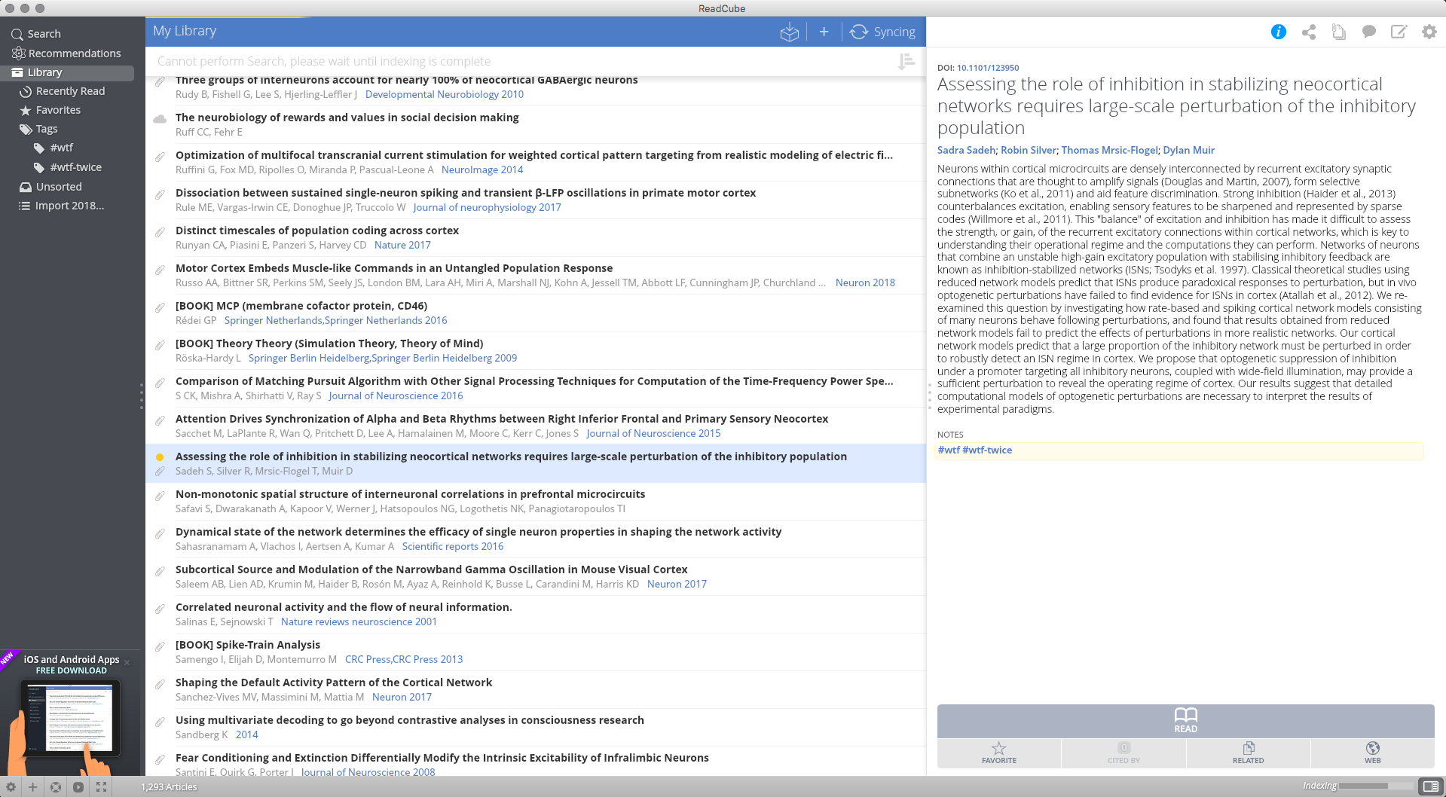Click the import articles box icon
Image resolution: width=1446 pixels, height=797 pixels.
coord(789,32)
